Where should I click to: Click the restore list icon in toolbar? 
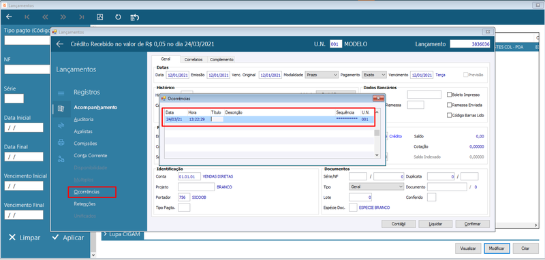(x=135, y=17)
